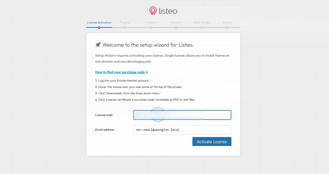Image resolution: width=329 pixels, height=174 pixels.
Task: Select the License Activation step tab
Action: [99, 22]
